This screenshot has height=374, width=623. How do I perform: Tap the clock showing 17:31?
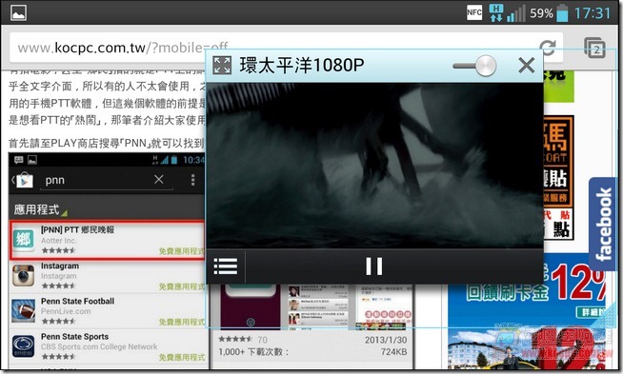point(592,13)
